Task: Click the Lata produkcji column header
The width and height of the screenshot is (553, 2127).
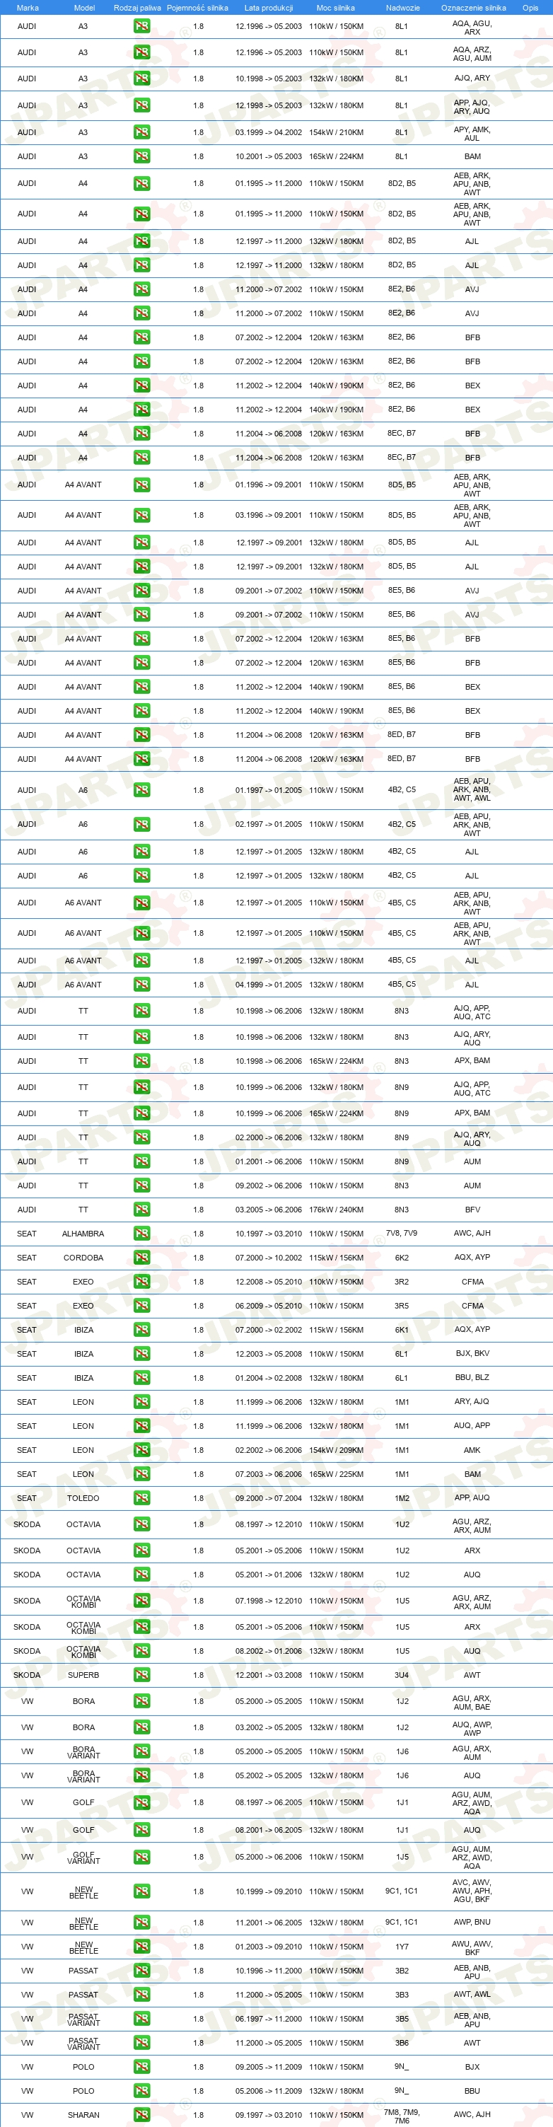Action: pos(268,8)
